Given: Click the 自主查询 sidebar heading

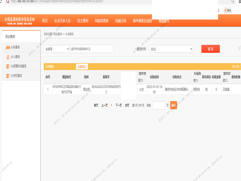Looking at the screenshot, I should tap(10, 37).
